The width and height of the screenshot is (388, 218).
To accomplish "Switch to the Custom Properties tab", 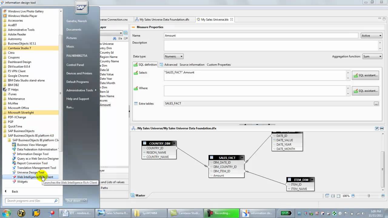I will [x=219, y=64].
